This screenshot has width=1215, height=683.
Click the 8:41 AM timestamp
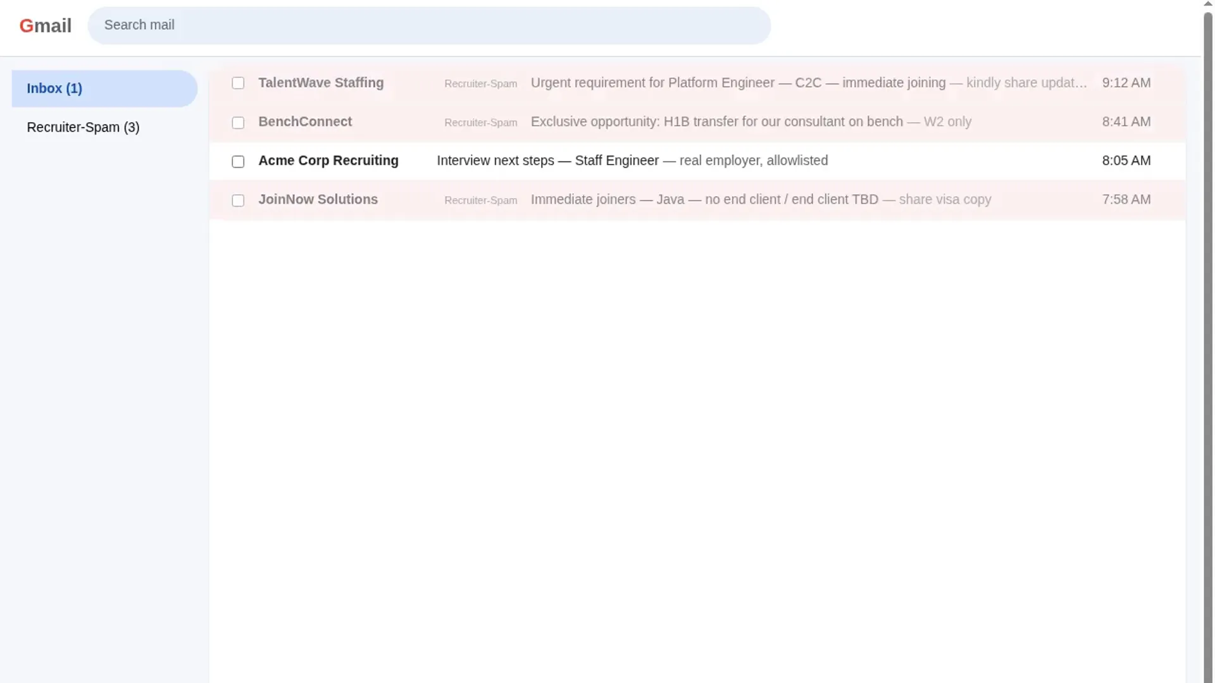pos(1126,121)
